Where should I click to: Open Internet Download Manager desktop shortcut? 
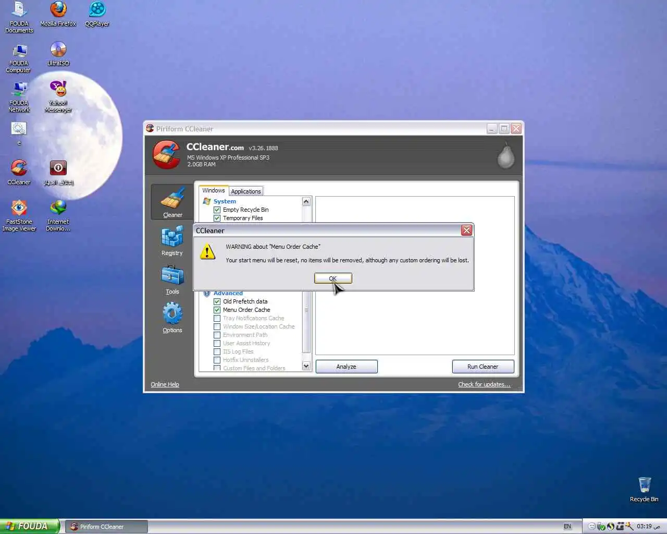[58, 215]
